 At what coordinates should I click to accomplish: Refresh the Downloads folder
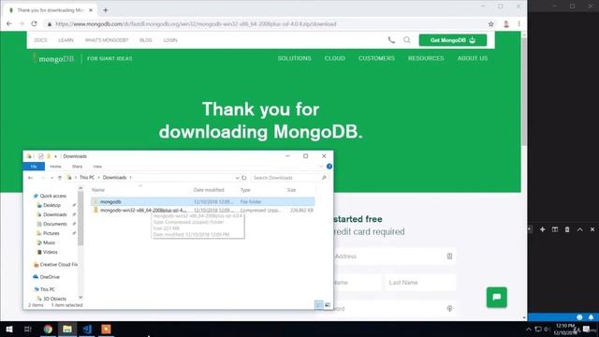[x=243, y=178]
